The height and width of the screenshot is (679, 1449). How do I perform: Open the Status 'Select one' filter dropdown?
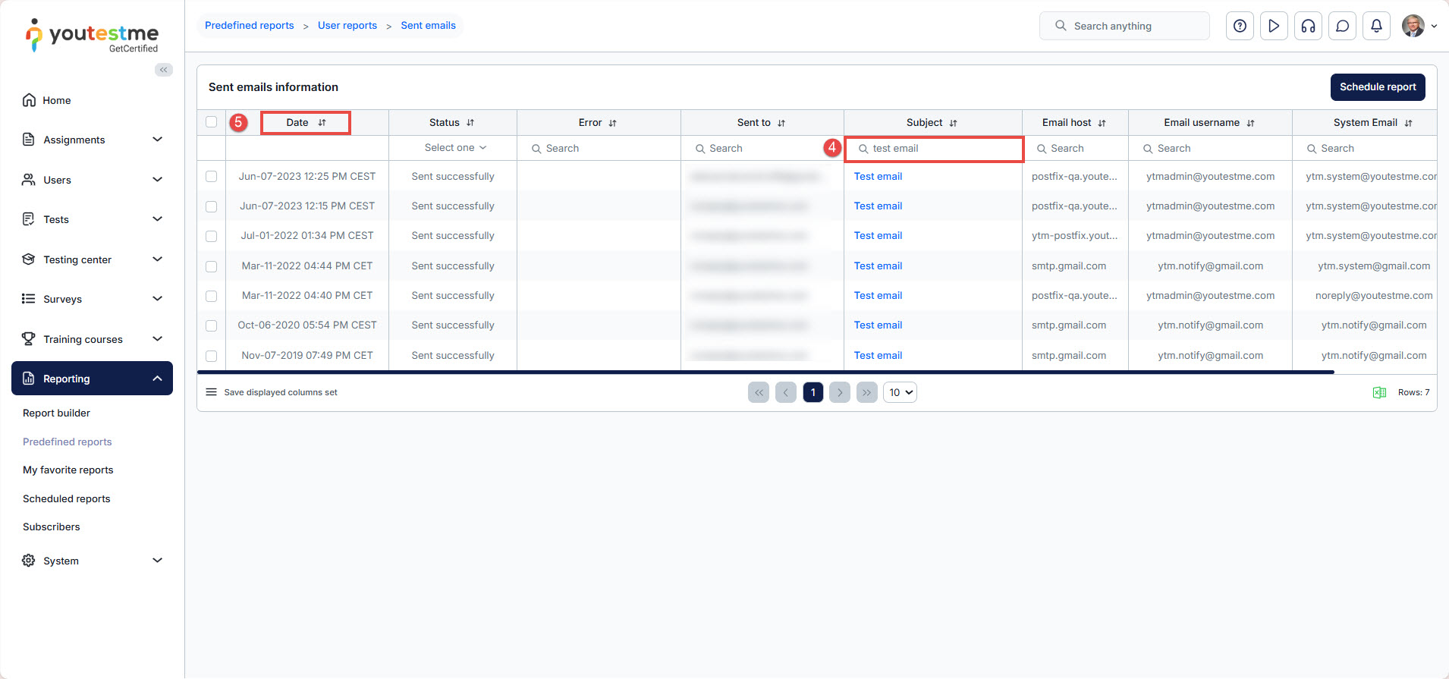[454, 148]
